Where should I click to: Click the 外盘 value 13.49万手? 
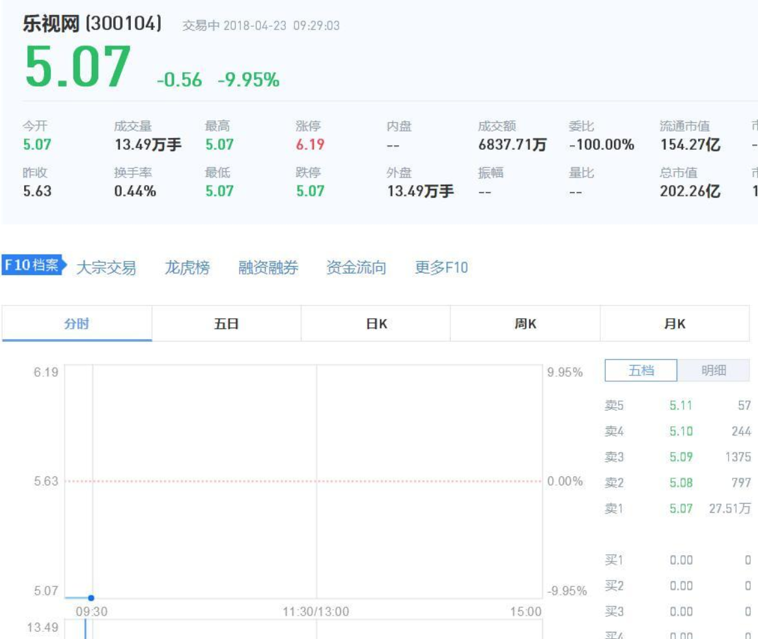click(421, 191)
